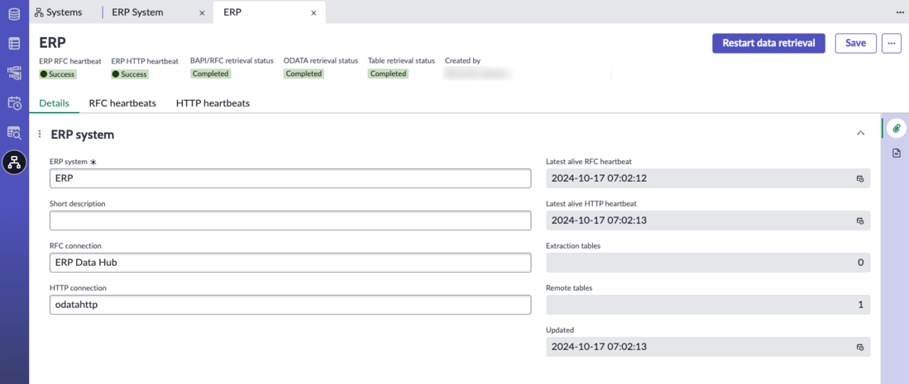Click the RFC connection field
The width and height of the screenshot is (909, 384).
[290, 263]
